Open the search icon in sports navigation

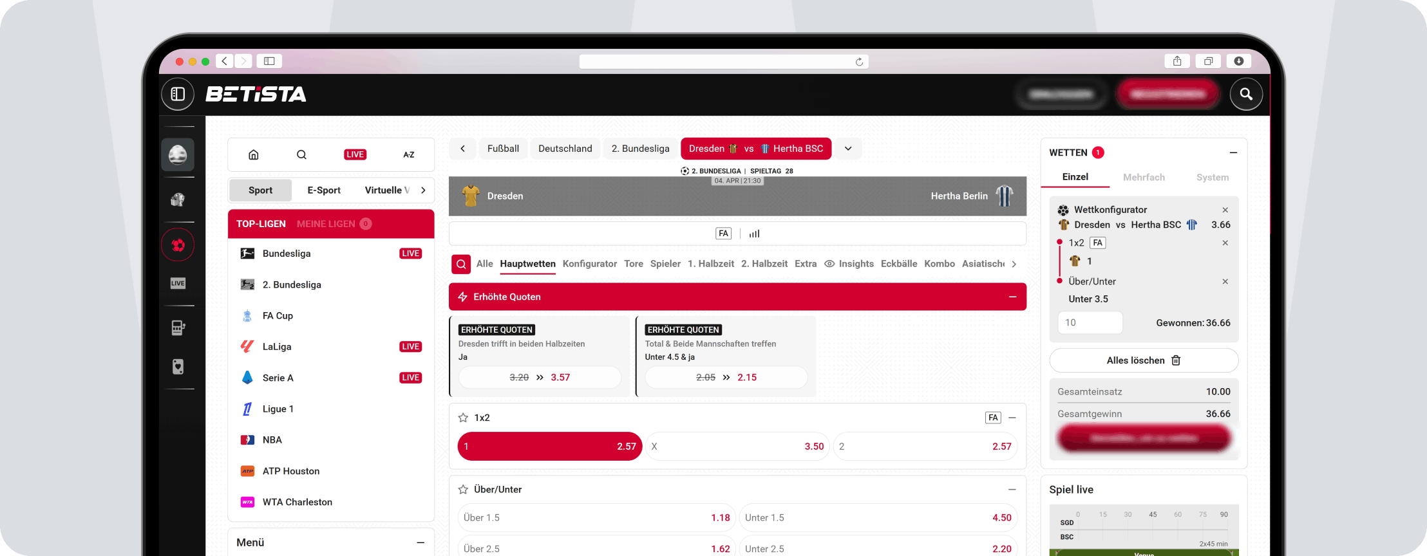pos(301,154)
